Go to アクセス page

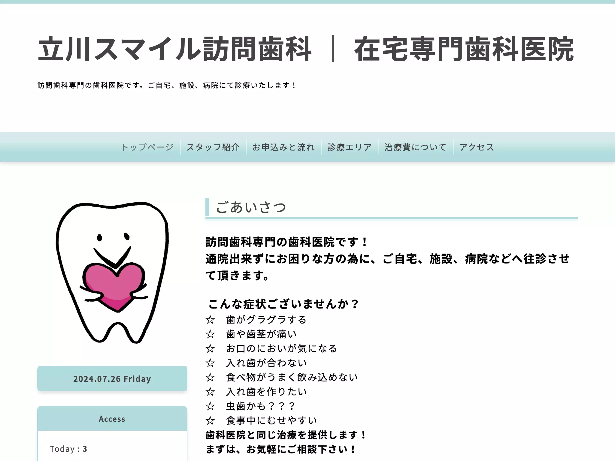coord(477,147)
